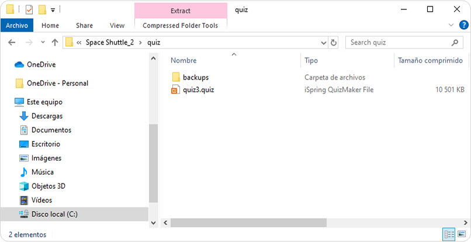Click the horizontal scrollbar thumb
The width and height of the screenshot is (471, 242).
[x=248, y=223]
